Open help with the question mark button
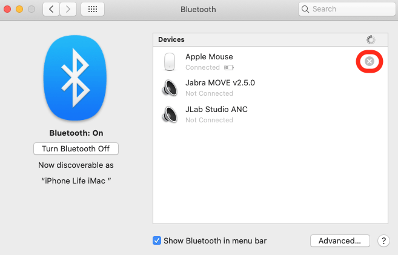 383,240
